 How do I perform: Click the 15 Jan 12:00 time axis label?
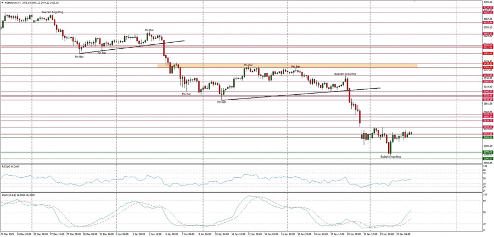[x=287, y=234]
